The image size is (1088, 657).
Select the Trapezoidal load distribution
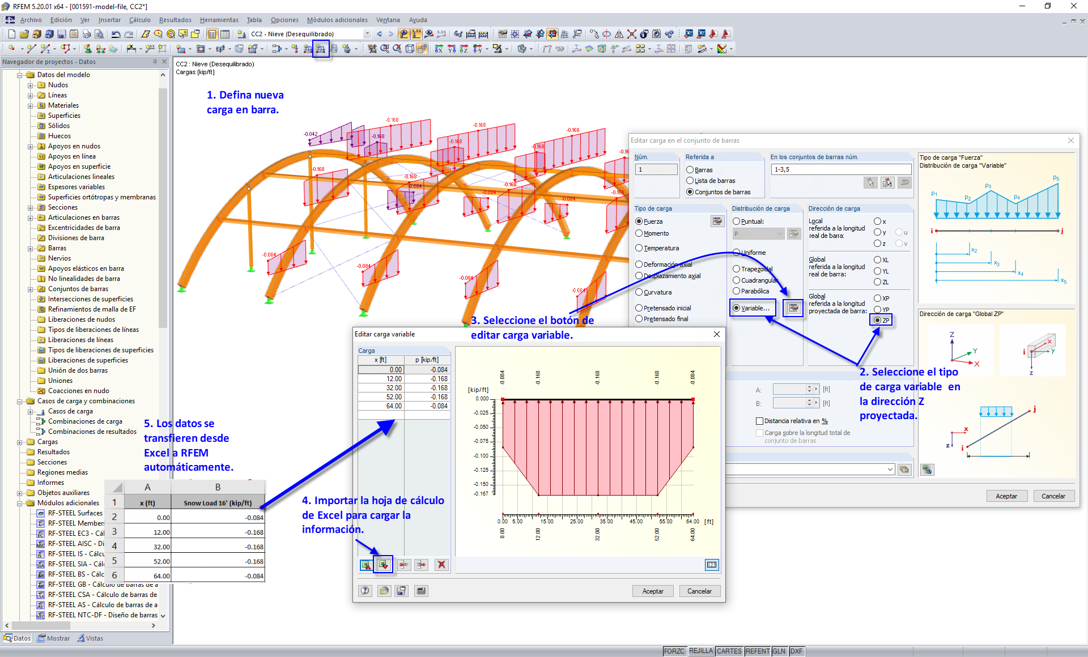coord(736,269)
